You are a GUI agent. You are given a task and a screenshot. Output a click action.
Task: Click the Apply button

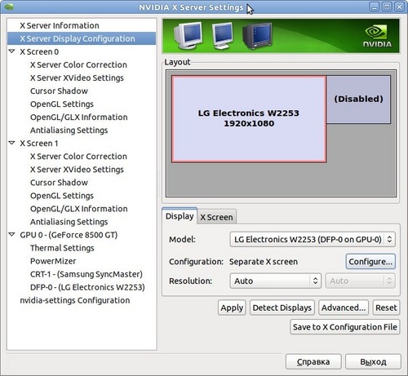[232, 307]
